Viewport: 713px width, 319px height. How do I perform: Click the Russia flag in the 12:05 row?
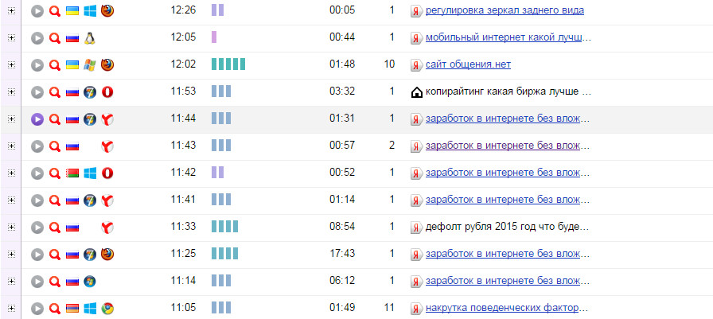click(72, 38)
